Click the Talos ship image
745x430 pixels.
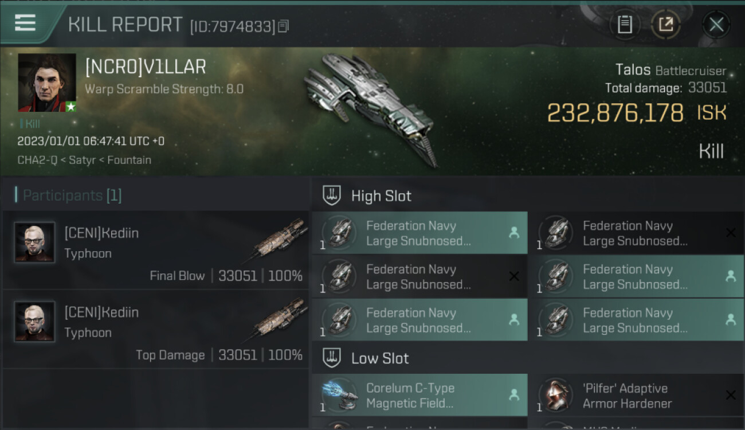[370, 109]
